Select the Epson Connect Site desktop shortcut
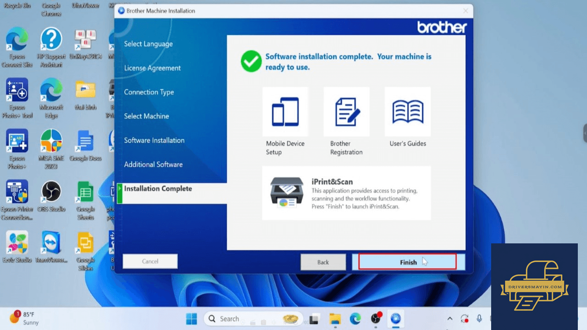Viewport: 587px width, 330px height. point(17,47)
